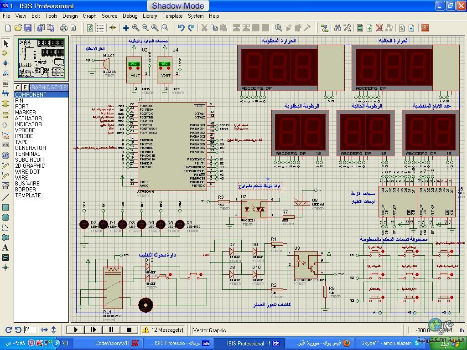This screenshot has width=467, height=350.
Task: Copy selection with the Copy toolbar icon
Action: point(214,28)
